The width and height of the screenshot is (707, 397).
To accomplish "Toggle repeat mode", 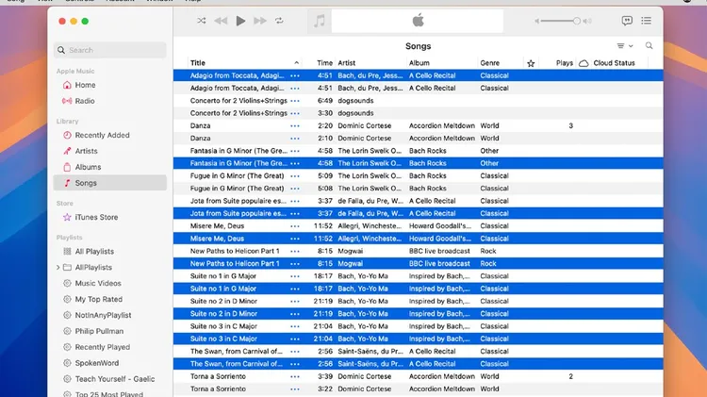I will click(x=280, y=21).
